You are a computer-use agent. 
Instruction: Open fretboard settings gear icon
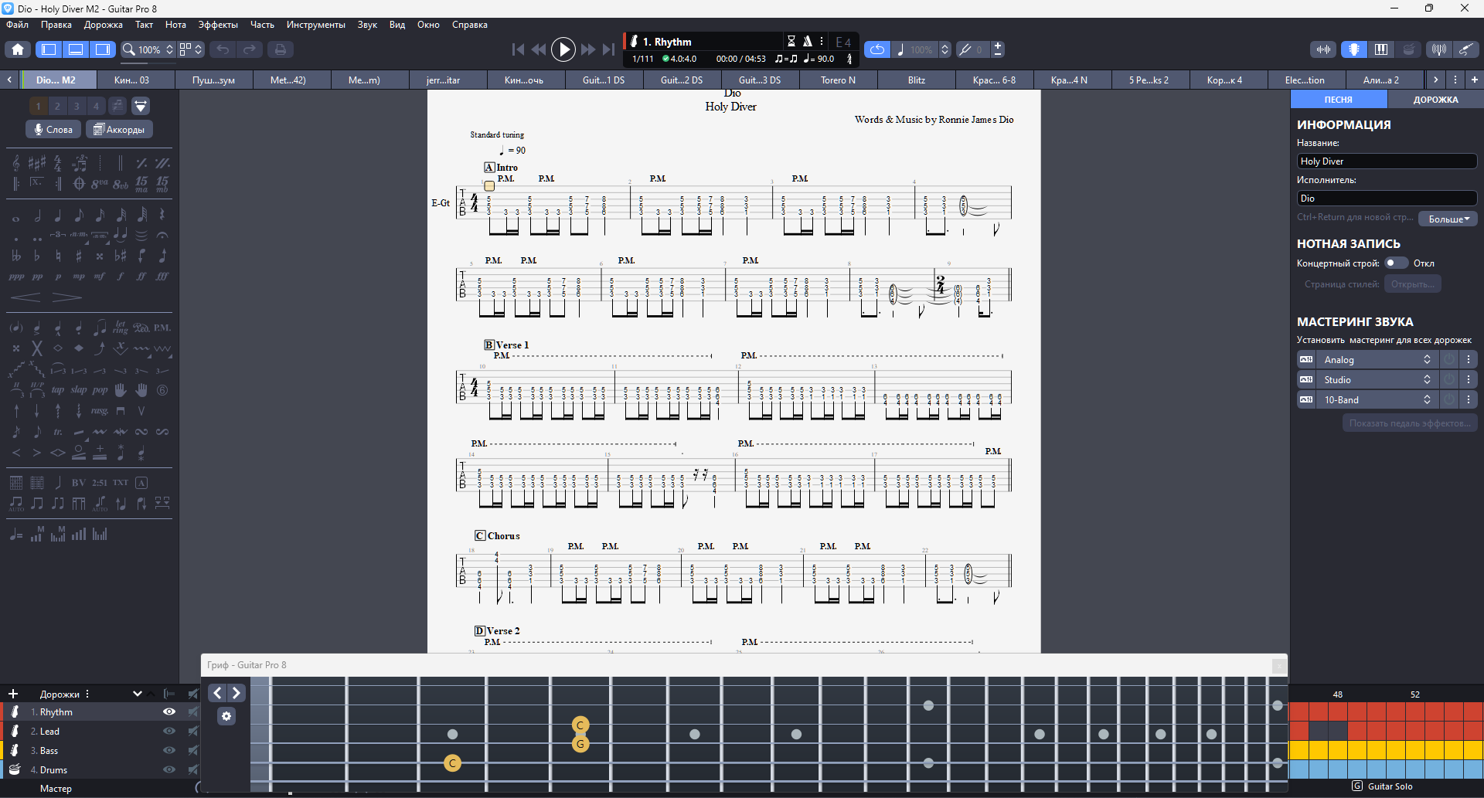226,716
